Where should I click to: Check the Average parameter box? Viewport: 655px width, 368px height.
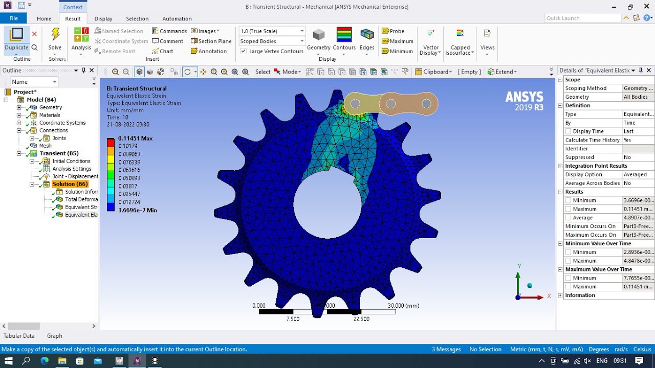coord(569,218)
